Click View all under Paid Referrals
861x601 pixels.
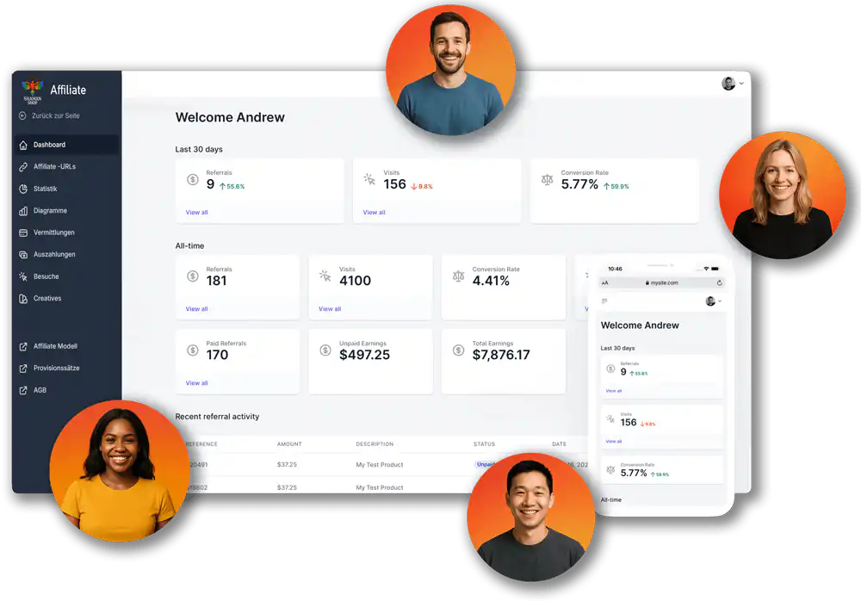pyautogui.click(x=196, y=383)
